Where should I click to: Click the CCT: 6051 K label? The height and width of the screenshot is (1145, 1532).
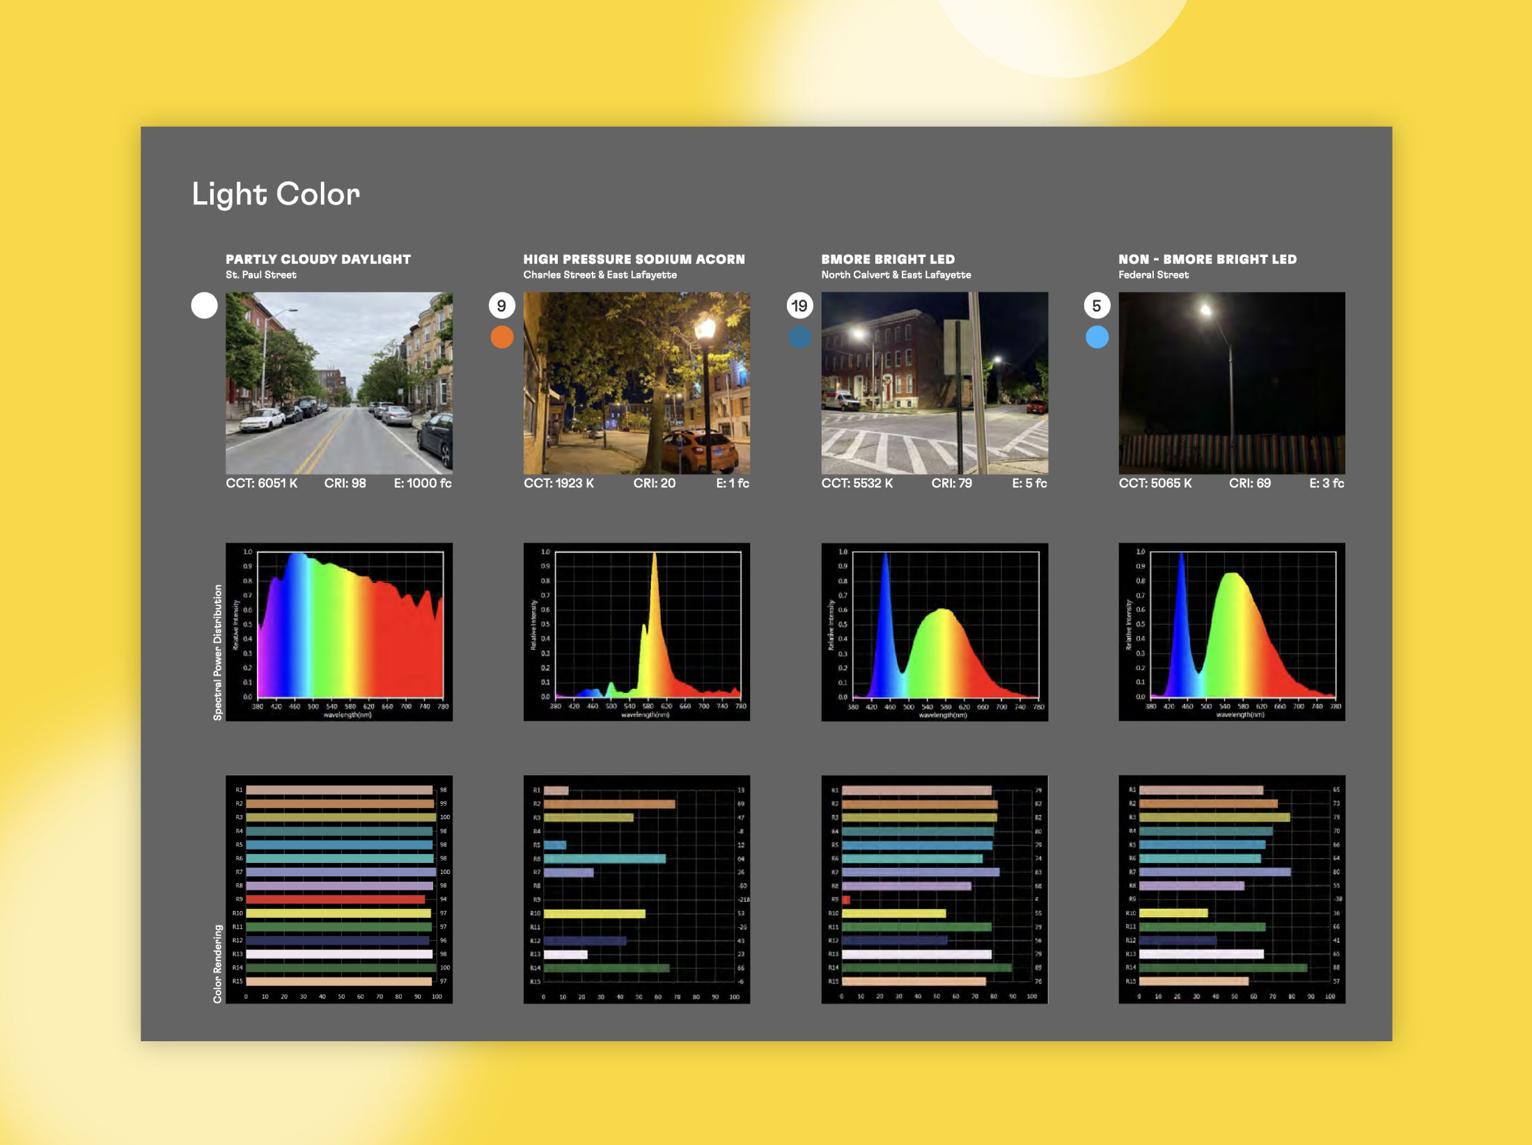tap(261, 483)
